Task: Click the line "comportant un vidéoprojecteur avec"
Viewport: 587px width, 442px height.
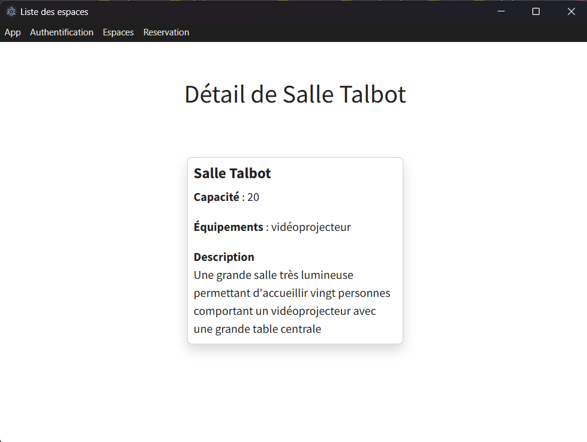Action: [x=285, y=311]
